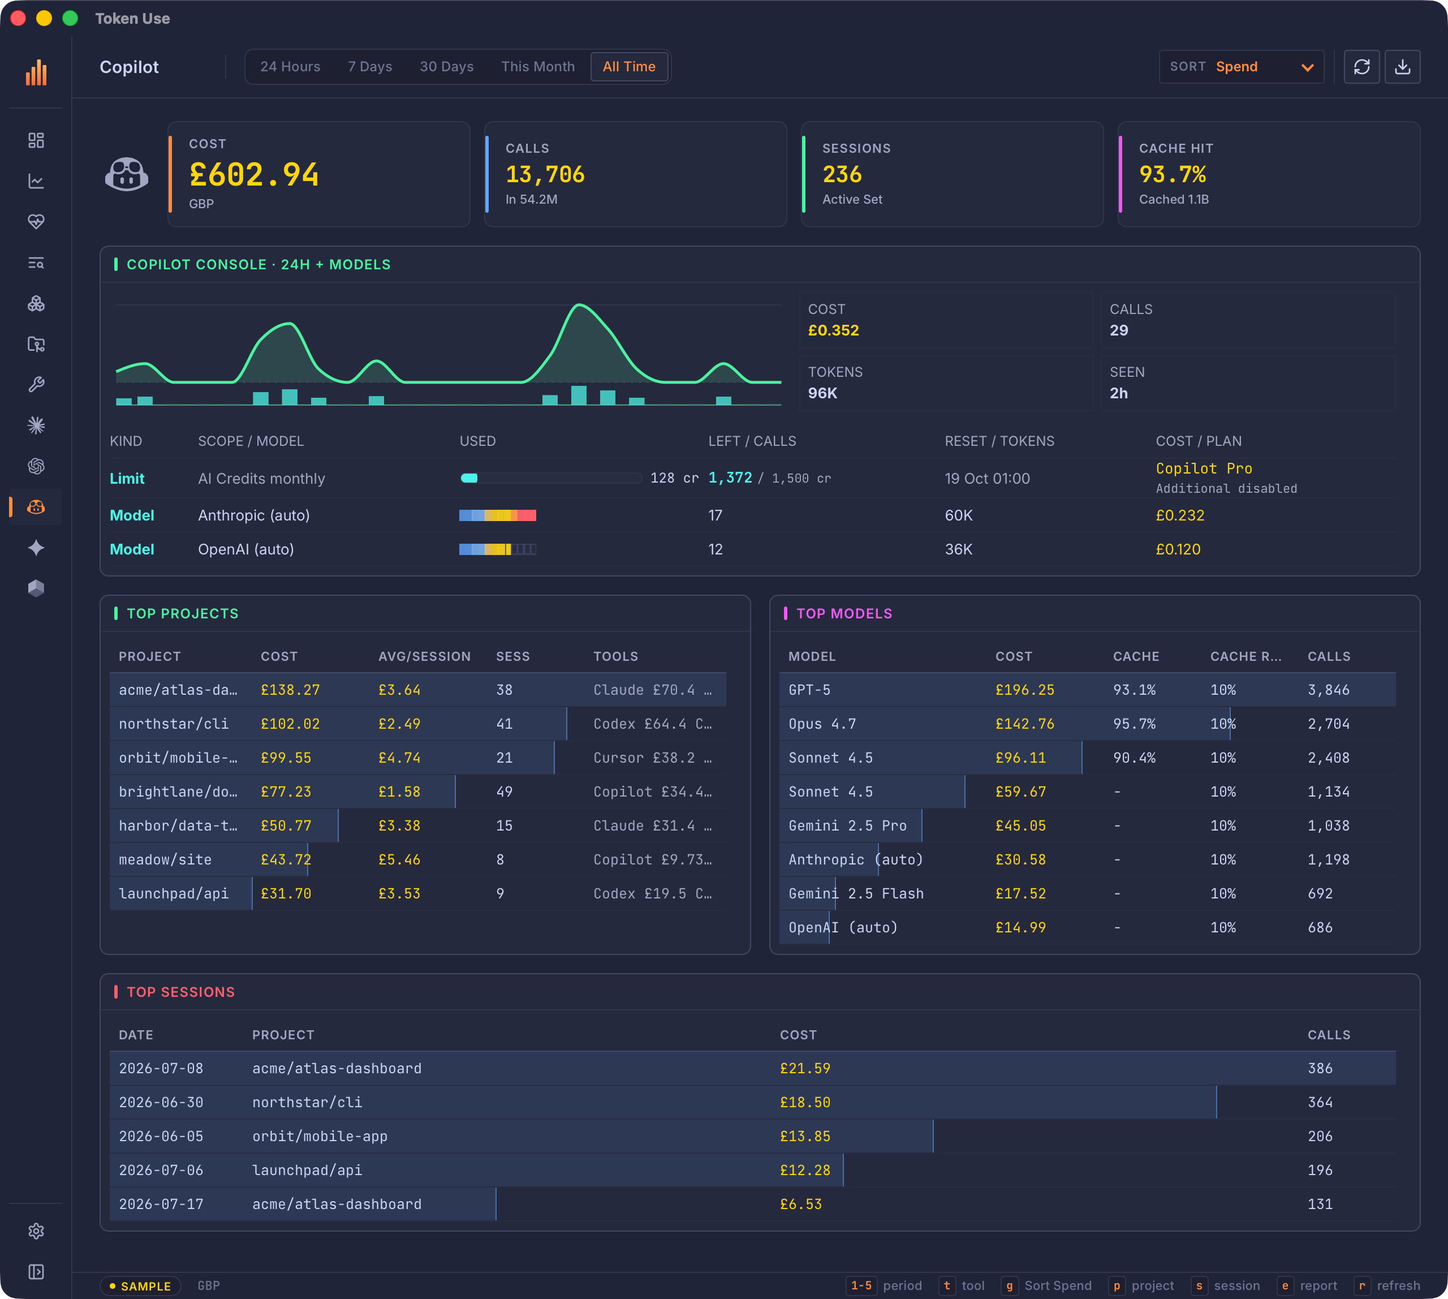Screen dimensions: 1448x1299
Task: Select the Gemini 2.5 Pro model row
Action: (1088, 825)
